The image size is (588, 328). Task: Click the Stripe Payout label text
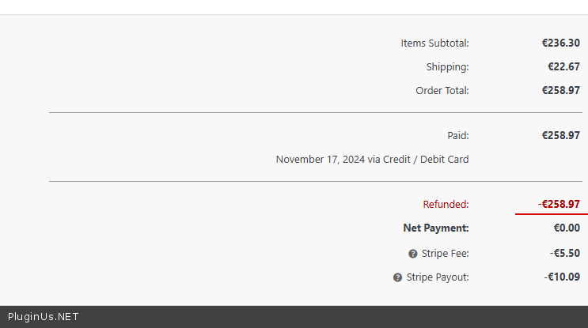point(438,277)
